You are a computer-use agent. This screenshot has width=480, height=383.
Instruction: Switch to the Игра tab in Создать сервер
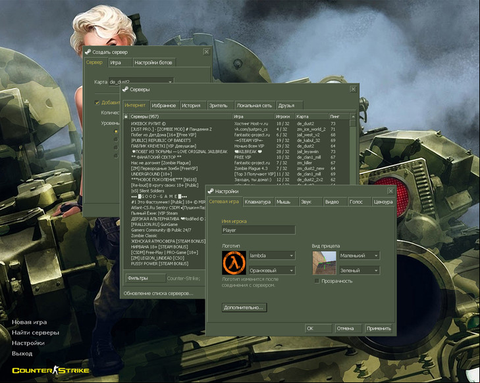pos(120,62)
